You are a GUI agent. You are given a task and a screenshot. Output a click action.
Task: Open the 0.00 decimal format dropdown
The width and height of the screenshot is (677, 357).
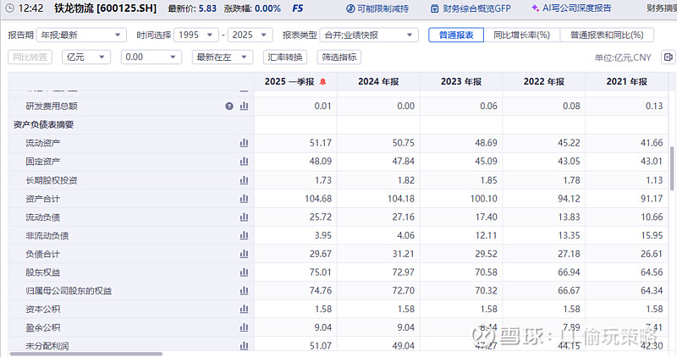pos(151,57)
